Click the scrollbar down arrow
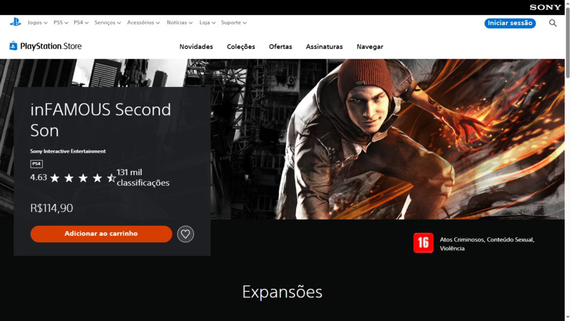This screenshot has height=321, width=571. [568, 318]
